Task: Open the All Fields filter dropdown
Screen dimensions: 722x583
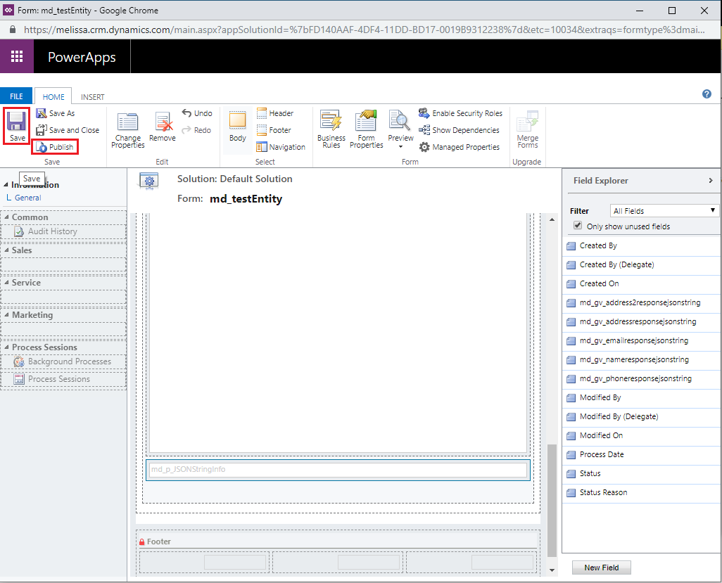Action: click(x=664, y=211)
